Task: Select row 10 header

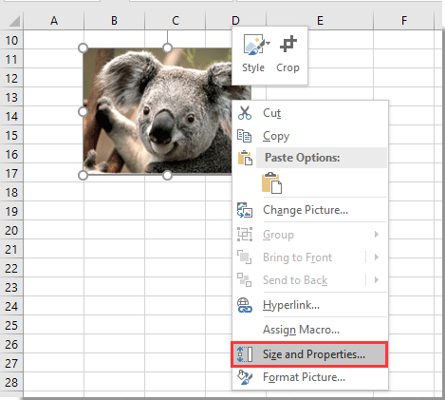Action: tap(11, 40)
